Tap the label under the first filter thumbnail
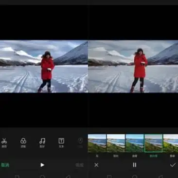 point(97,156)
